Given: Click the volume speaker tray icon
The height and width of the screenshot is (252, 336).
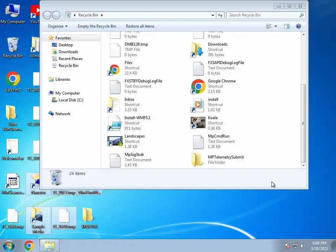Looking at the screenshot, I should tap(303, 246).
